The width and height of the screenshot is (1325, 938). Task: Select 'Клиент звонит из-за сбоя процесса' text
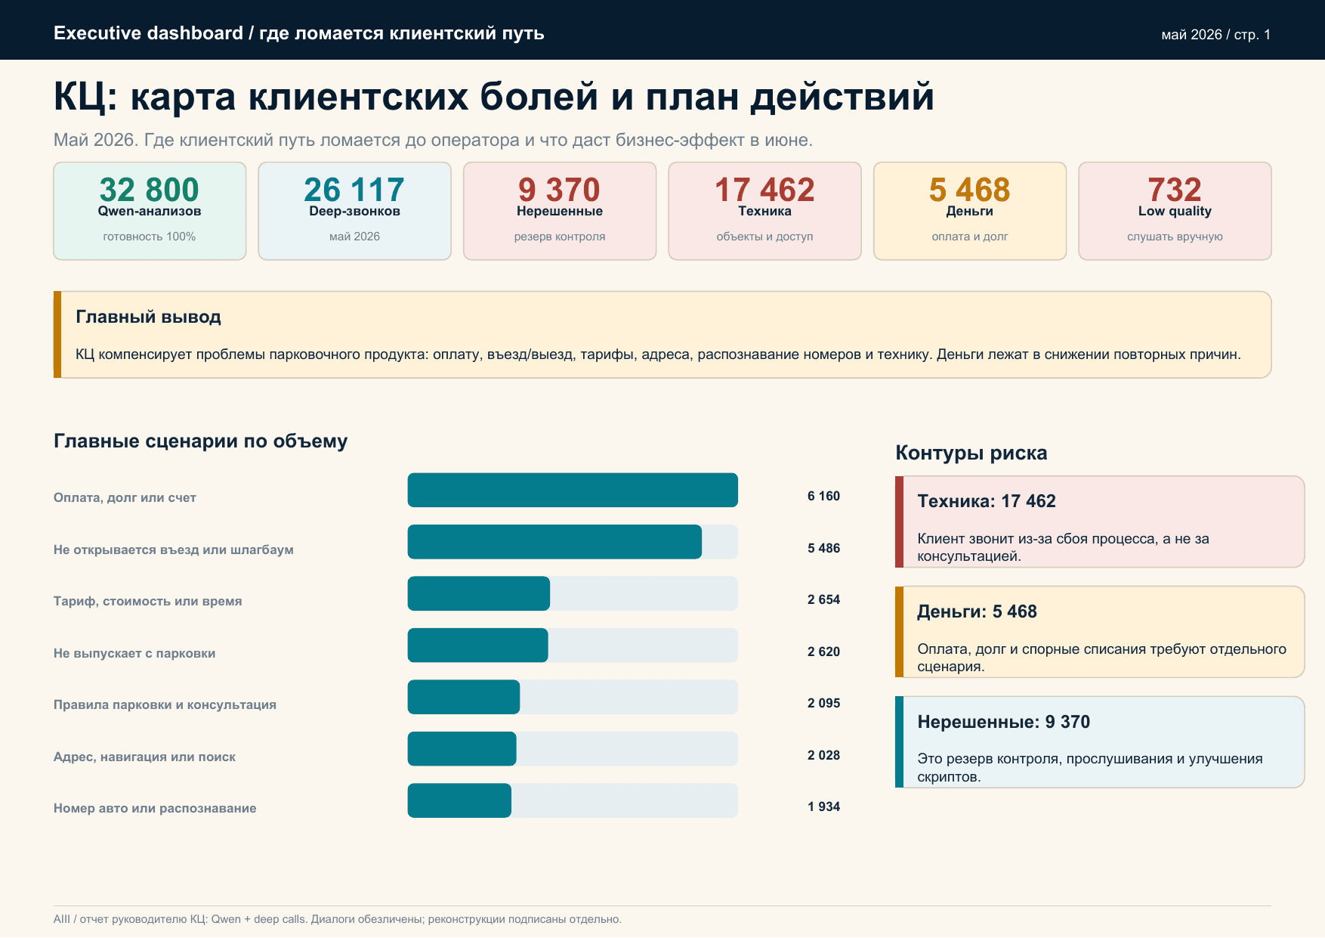click(x=1064, y=547)
